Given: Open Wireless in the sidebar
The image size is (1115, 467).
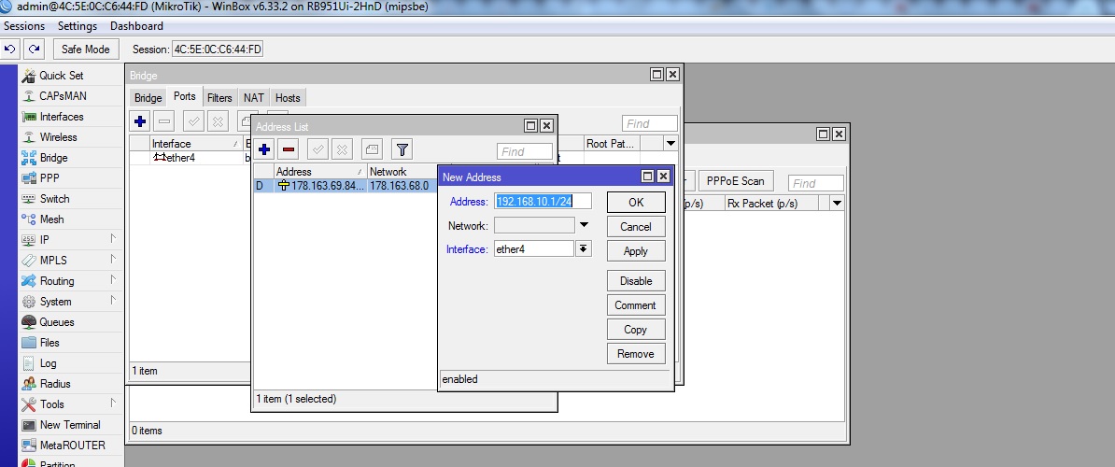Looking at the screenshot, I should coord(58,137).
